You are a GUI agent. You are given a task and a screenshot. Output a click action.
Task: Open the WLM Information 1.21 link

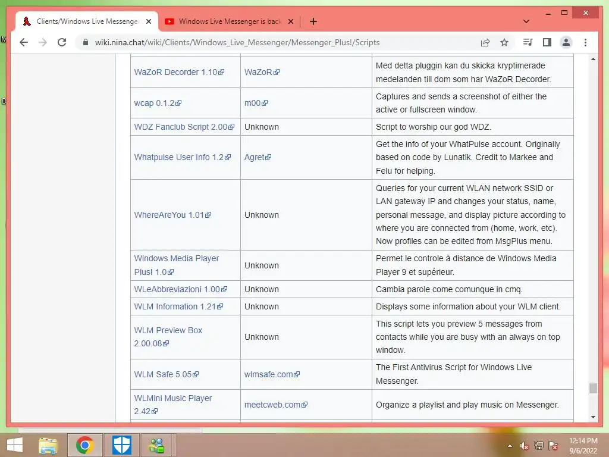click(x=178, y=306)
